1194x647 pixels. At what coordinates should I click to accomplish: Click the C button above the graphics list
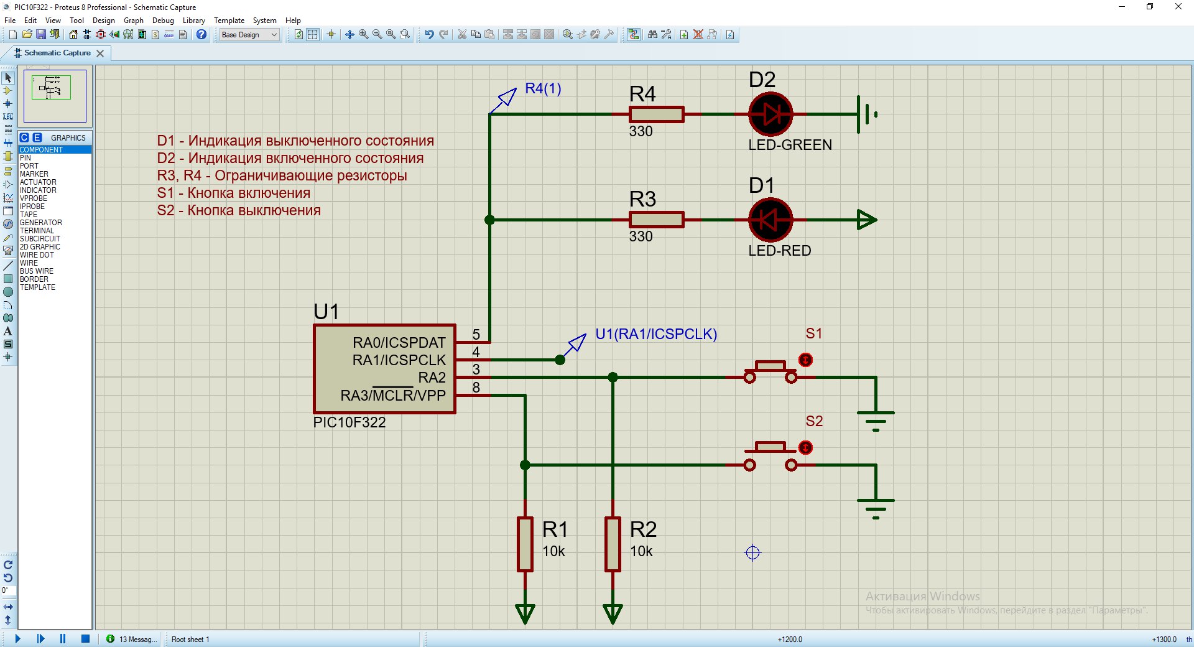pyautogui.click(x=24, y=137)
